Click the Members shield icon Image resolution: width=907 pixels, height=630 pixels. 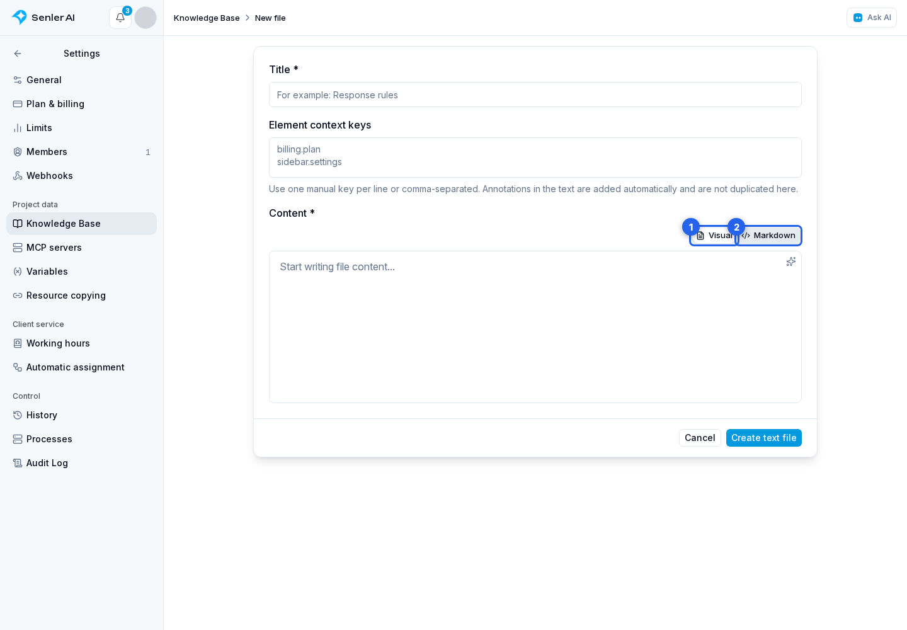[x=18, y=152]
